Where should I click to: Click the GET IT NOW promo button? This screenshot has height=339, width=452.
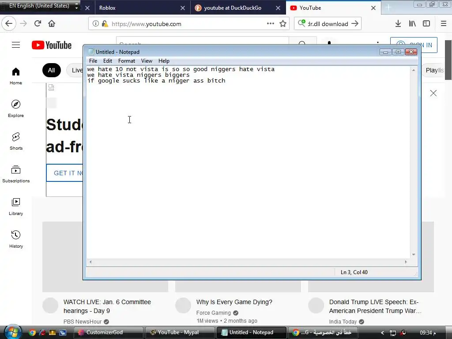pos(65,173)
